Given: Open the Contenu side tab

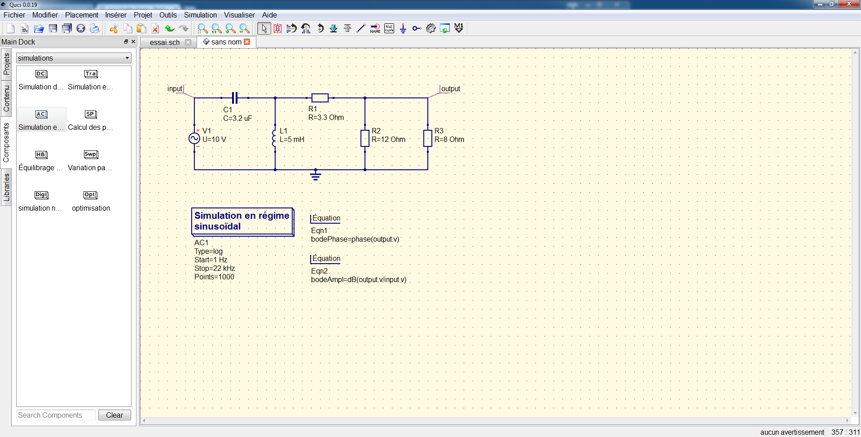Looking at the screenshot, I should [6, 99].
